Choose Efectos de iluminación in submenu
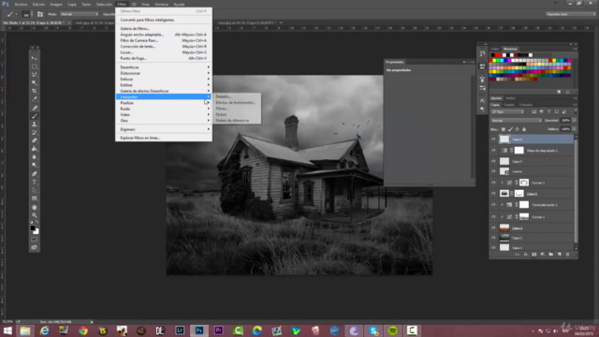The width and height of the screenshot is (599, 337). (237, 103)
